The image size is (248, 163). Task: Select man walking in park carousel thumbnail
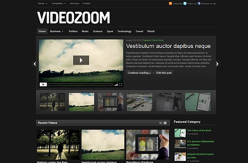point(52,102)
